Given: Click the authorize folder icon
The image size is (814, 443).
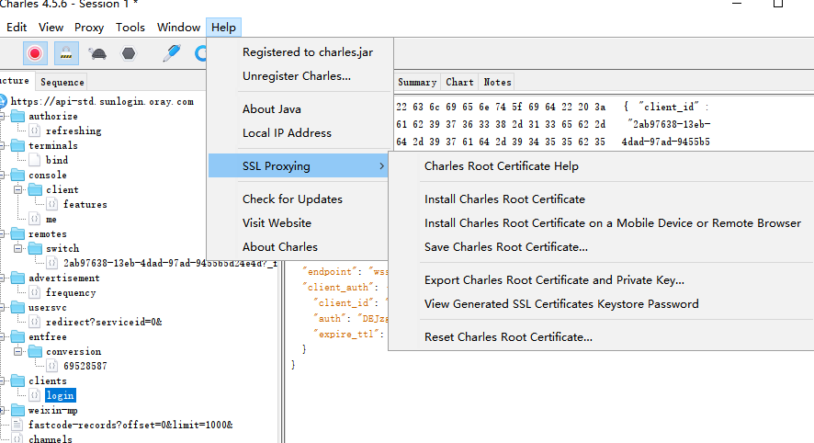Looking at the screenshot, I should click(17, 117).
